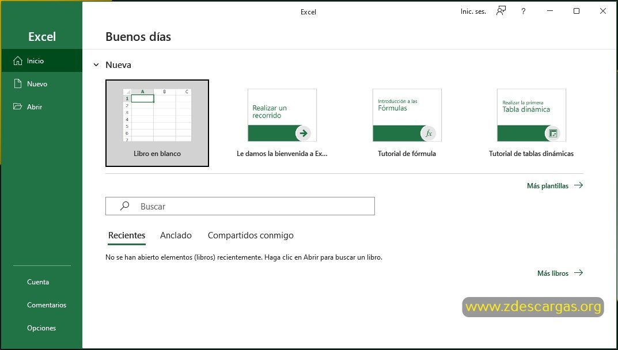Image resolution: width=618 pixels, height=350 pixels.
Task: Open the Comentarios page
Action: (x=47, y=305)
